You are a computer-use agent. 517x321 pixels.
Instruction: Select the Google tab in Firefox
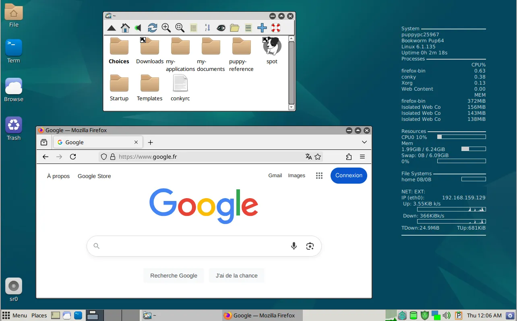tap(97, 142)
